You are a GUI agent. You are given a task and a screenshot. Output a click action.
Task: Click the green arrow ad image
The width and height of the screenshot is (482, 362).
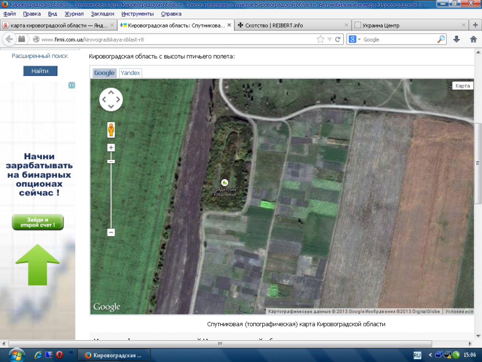[x=38, y=265]
